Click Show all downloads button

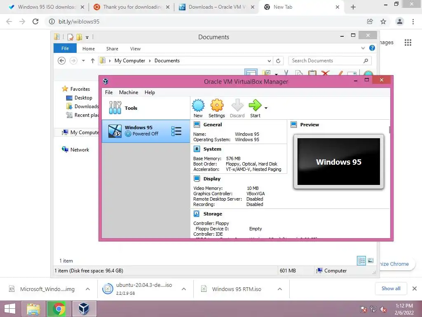(x=391, y=289)
